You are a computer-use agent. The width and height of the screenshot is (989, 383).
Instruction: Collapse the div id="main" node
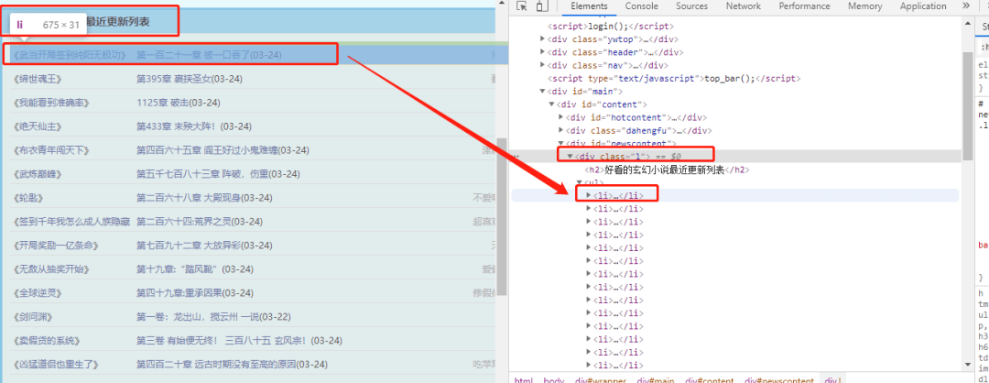click(543, 92)
